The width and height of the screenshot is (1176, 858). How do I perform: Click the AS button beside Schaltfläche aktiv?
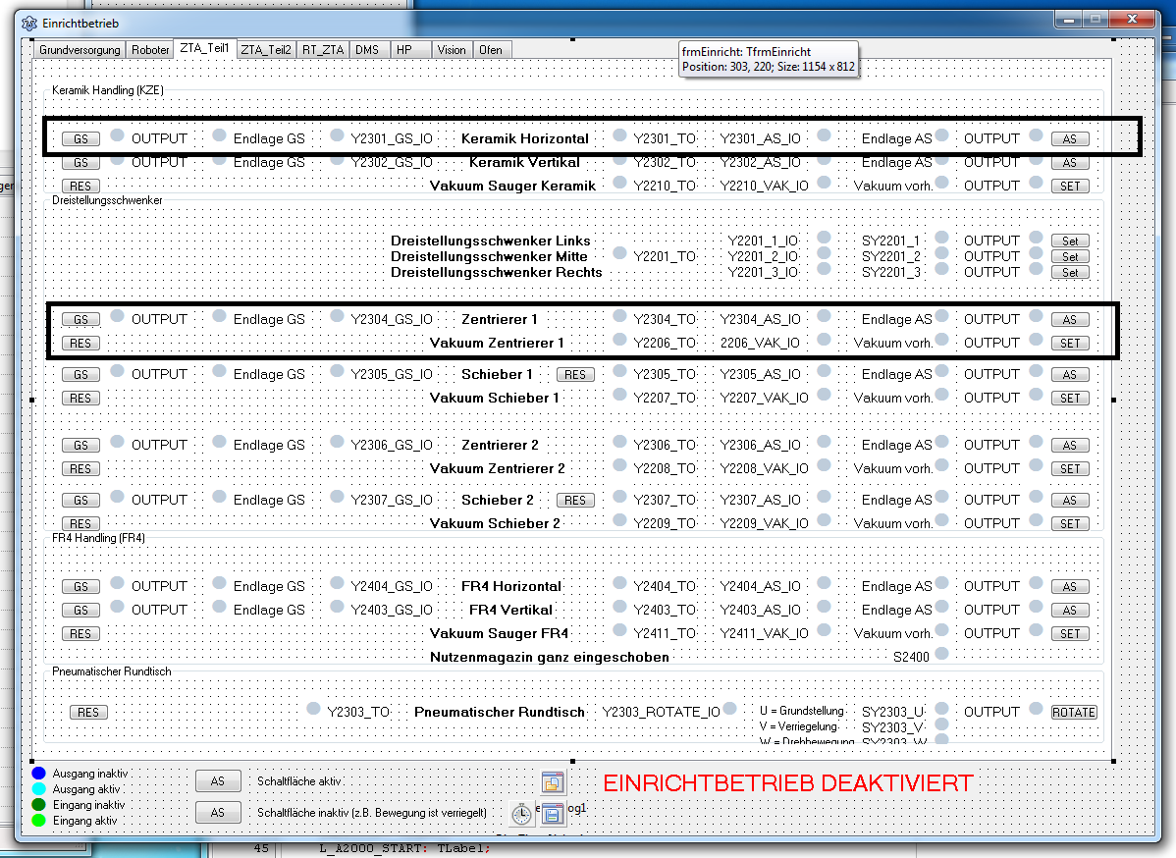pos(218,781)
